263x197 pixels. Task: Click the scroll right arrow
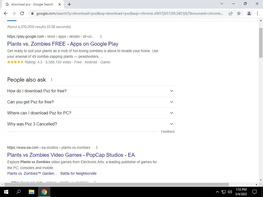pos(257,184)
